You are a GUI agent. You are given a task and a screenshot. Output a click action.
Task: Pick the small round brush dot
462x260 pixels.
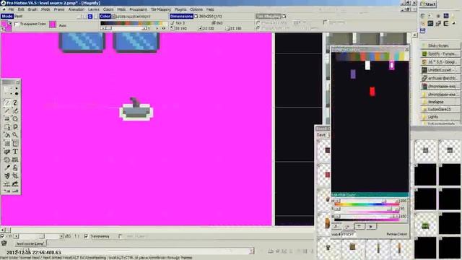click(x=16, y=88)
